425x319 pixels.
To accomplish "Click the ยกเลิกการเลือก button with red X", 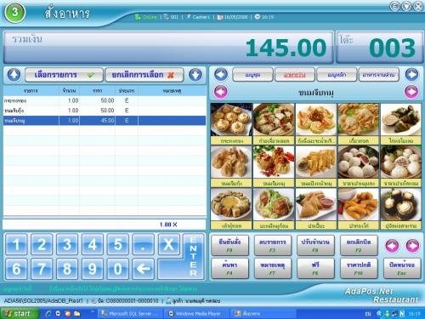I will (x=144, y=75).
